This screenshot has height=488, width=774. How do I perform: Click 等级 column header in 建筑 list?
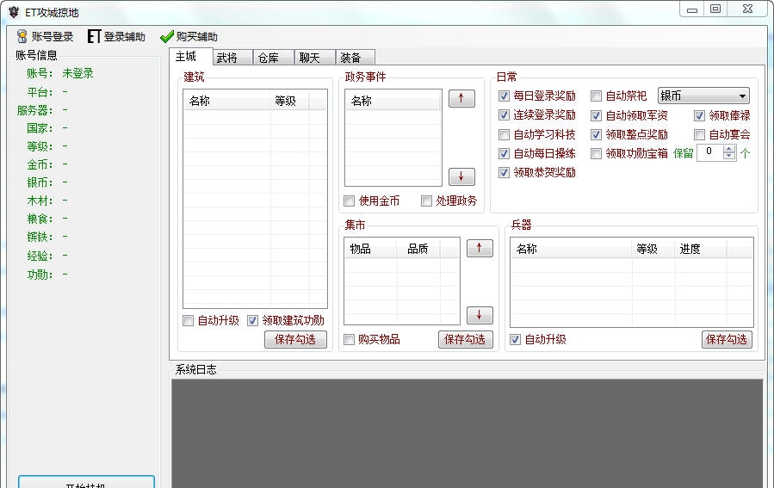[x=289, y=101]
